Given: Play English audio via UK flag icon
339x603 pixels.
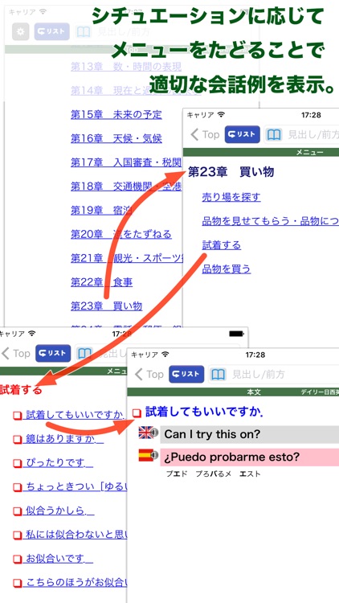Looking at the screenshot, I should (x=149, y=433).
